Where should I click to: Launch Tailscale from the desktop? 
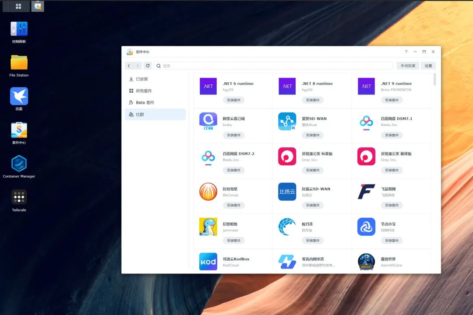(19, 197)
